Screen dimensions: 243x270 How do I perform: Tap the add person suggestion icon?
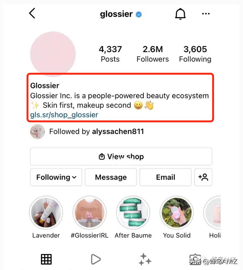tap(203, 177)
